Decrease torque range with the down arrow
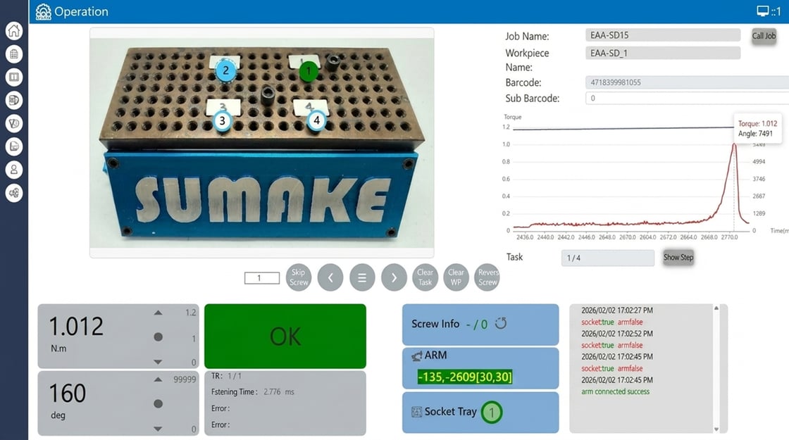This screenshot has height=440, width=789. point(158,362)
